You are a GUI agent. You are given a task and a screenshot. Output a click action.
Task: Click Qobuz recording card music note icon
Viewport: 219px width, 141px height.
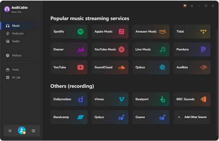pyautogui.click(x=121, y=117)
